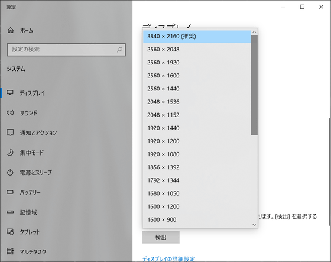Click the Sound speaker icon
Screen dimensions: 331x262
pyautogui.click(x=10, y=112)
